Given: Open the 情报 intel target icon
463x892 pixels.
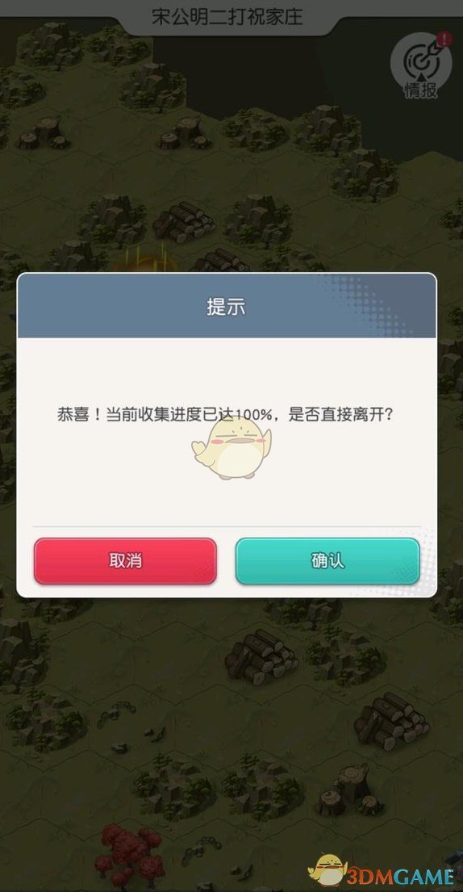Looking at the screenshot, I should coord(421,65).
